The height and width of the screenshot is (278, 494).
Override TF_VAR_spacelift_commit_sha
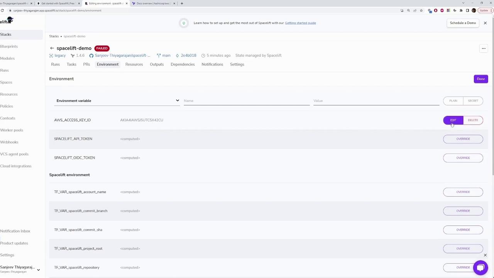click(x=463, y=230)
